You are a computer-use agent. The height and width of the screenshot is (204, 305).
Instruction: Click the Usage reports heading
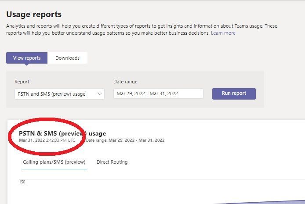click(x=34, y=14)
